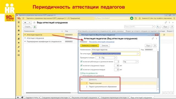Viewport: 176px width, 99px height.
Task: Expand the Тип аттестации dropdown arrow
Action: (x=138, y=54)
